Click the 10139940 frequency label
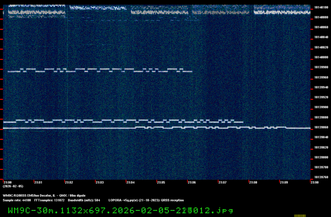331x217 pixels. tap(321, 87)
